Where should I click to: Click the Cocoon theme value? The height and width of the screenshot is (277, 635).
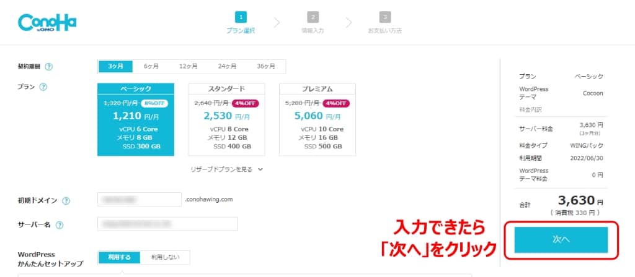[x=592, y=93]
